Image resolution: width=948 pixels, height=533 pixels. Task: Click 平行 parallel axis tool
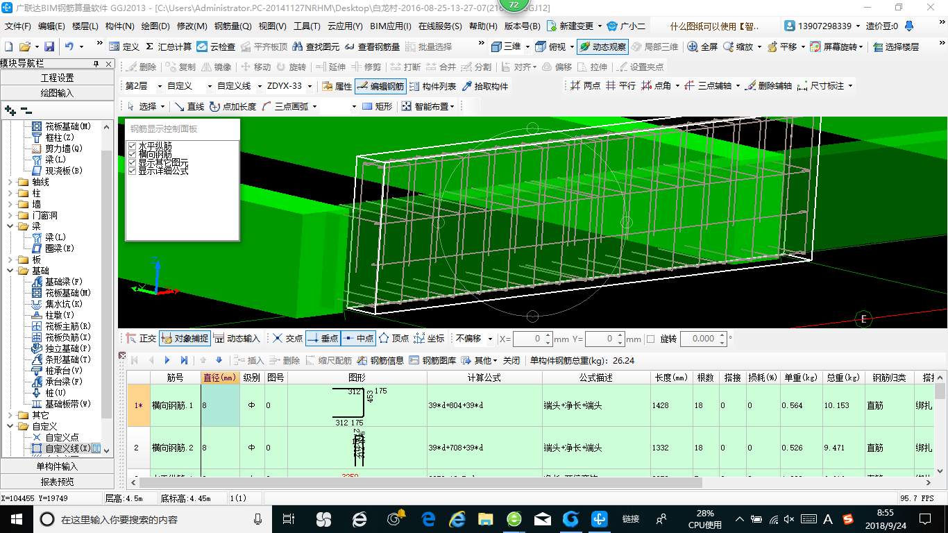pyautogui.click(x=620, y=85)
